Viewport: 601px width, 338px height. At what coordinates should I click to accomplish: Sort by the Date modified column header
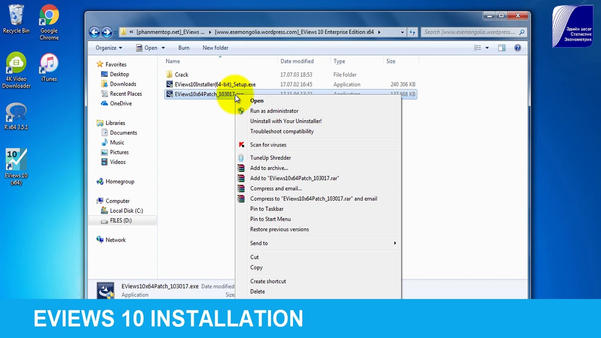(297, 61)
